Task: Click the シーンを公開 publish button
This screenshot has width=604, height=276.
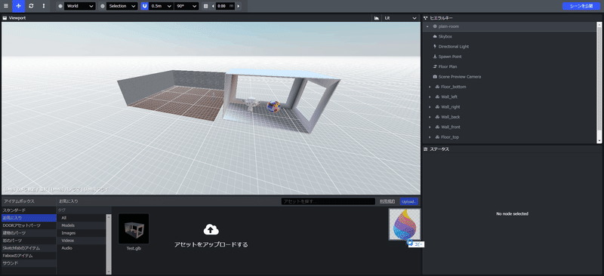Action: pyautogui.click(x=581, y=6)
